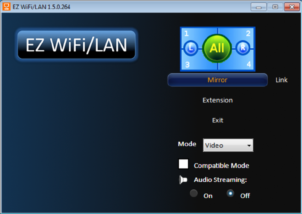
Task: Click the EZ WiFi/LAN logo banner
Action: [76, 45]
